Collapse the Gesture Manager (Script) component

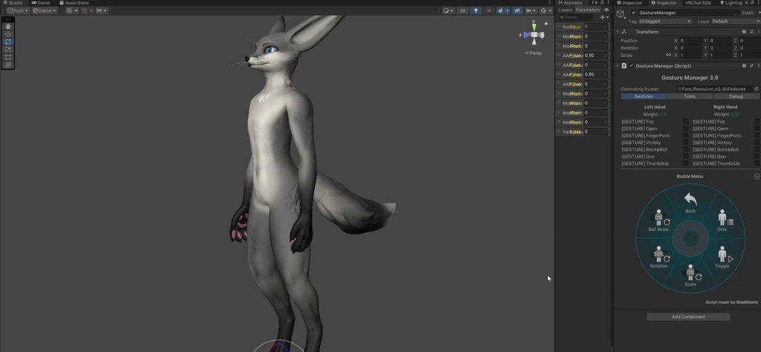[x=618, y=66]
